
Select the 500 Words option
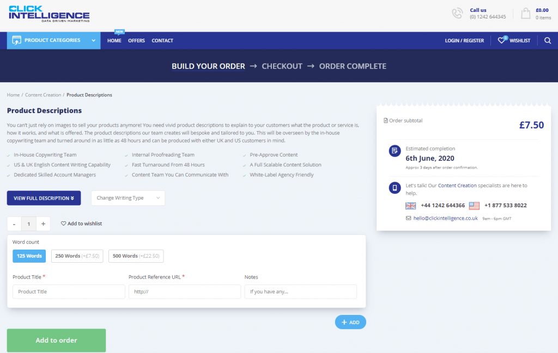[136, 256]
